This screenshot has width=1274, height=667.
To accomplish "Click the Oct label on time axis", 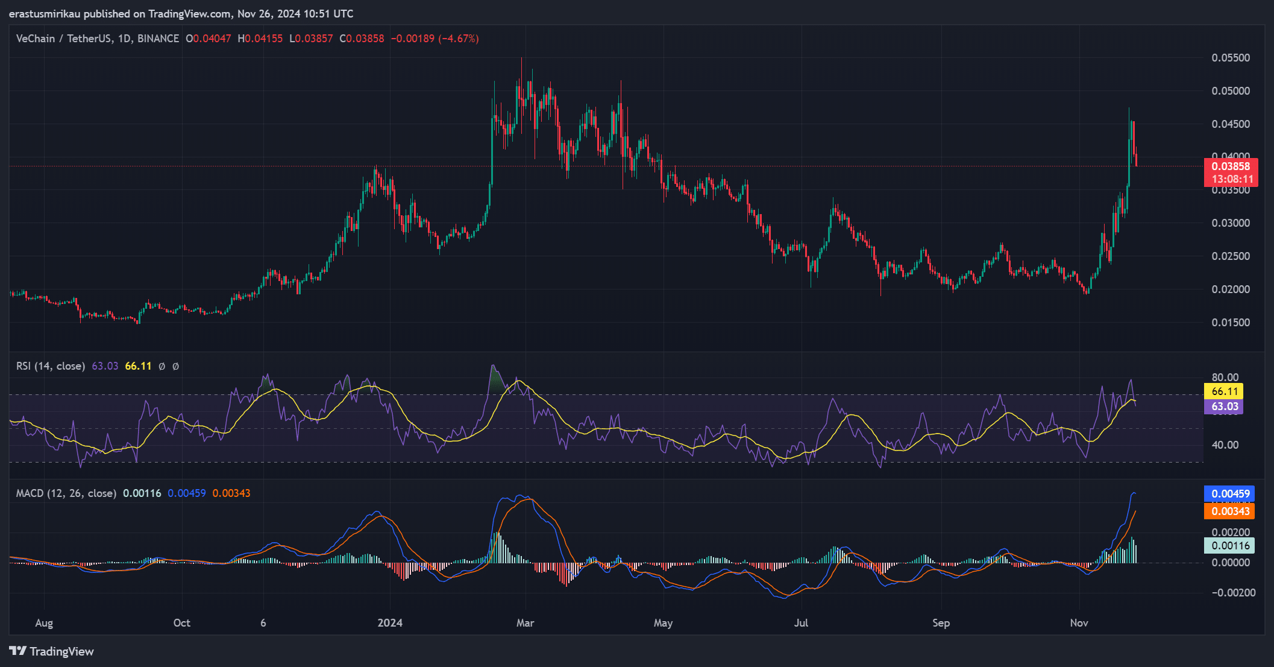I will click(182, 623).
